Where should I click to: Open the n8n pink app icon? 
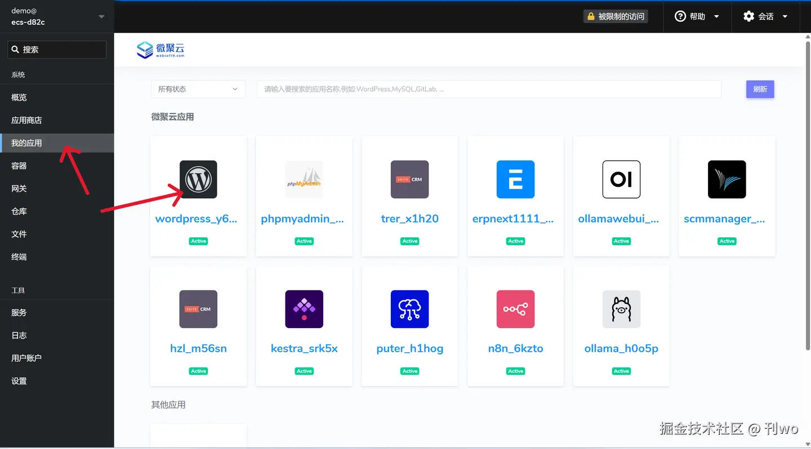(515, 309)
